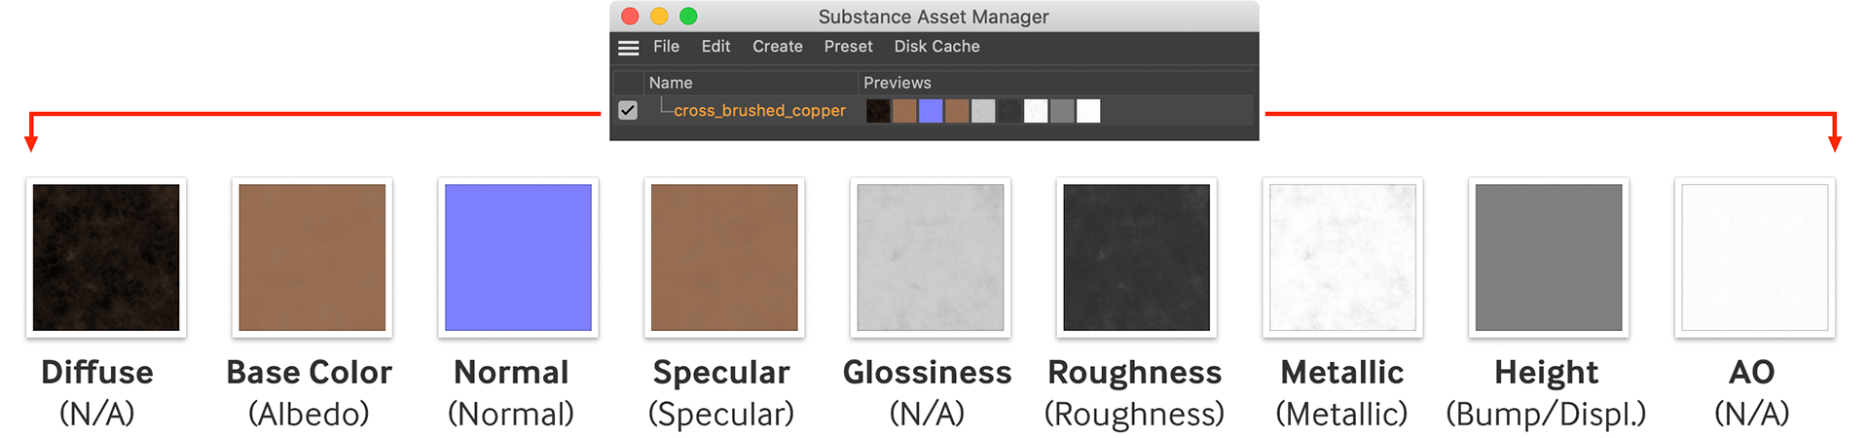Screen dimensions: 1869x438
Task: Select the large Specular texture thumbnail
Action: [724, 258]
